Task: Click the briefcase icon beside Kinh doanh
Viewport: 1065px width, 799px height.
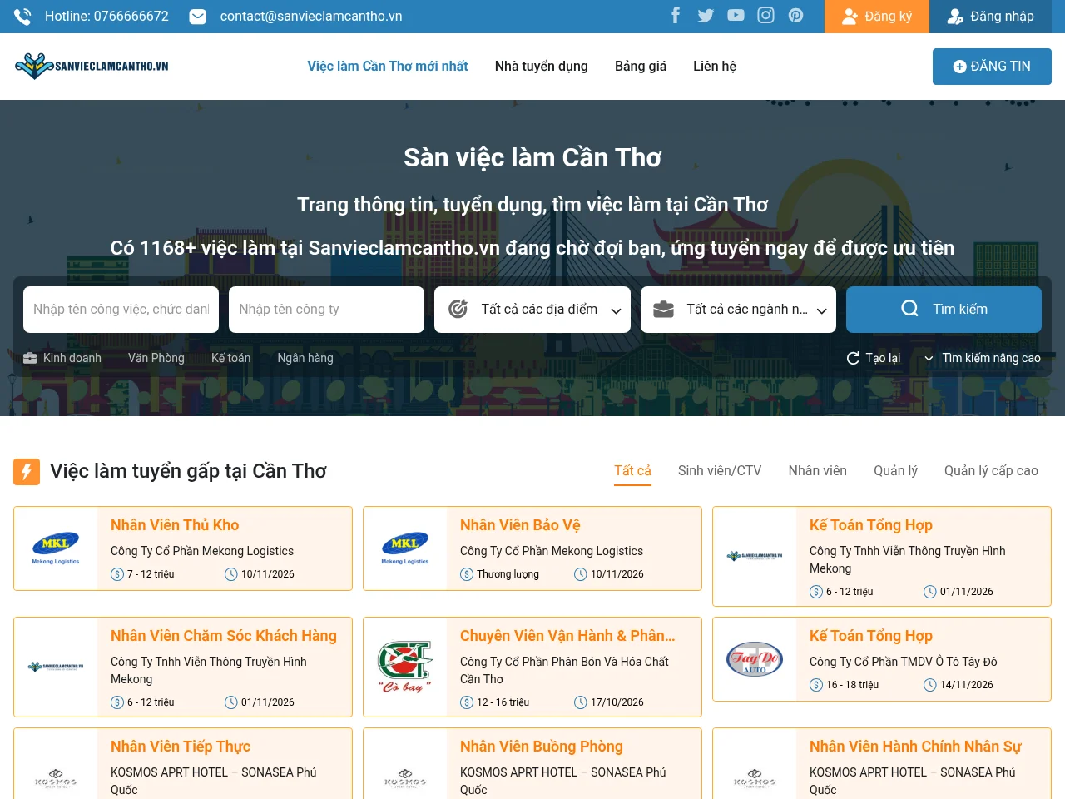Action: (x=30, y=358)
